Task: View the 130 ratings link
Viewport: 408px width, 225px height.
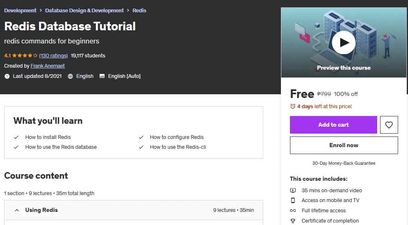Action: [x=53, y=55]
